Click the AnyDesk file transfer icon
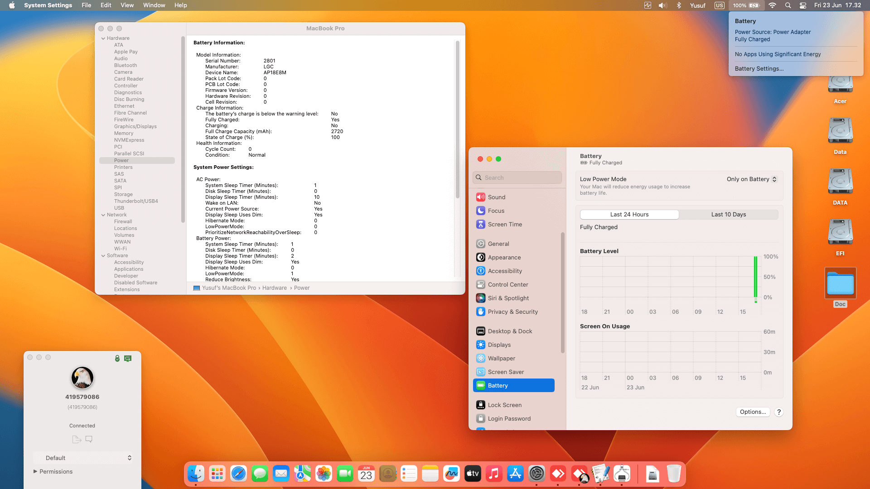 coord(77,439)
